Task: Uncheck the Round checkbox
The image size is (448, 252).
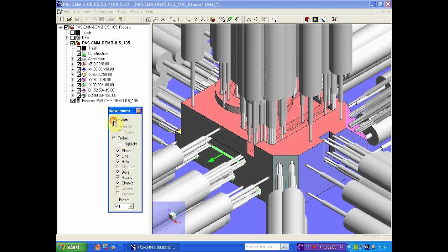Action: click(118, 177)
